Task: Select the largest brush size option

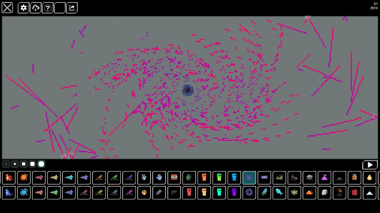Action: [x=41, y=164]
